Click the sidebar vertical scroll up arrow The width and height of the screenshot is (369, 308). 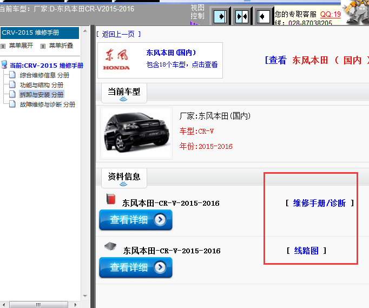(x=85, y=31)
